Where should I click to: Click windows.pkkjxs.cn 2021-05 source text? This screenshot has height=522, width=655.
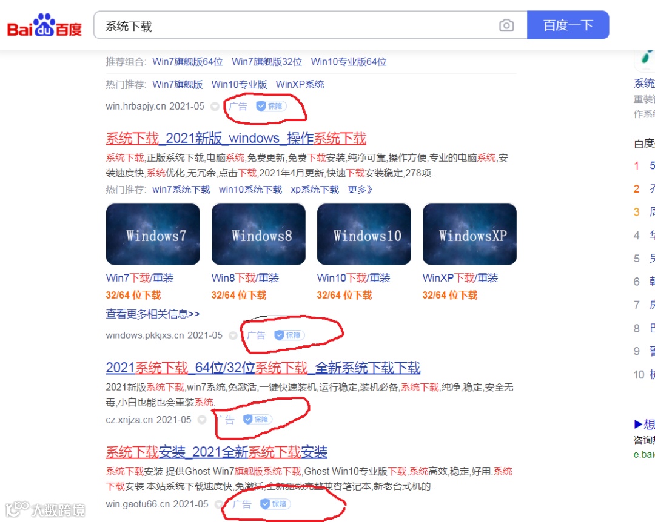tap(164, 335)
